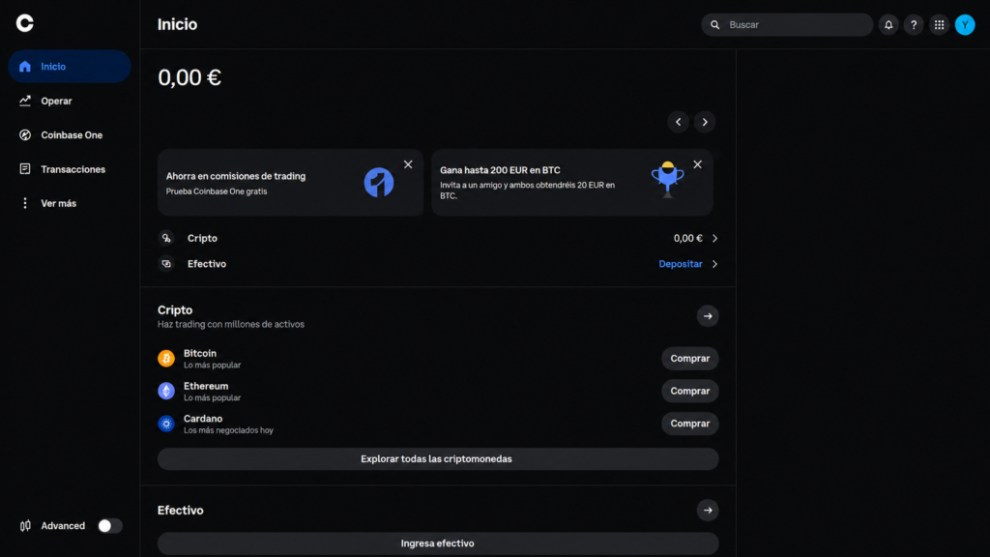Go to Inicio in sidebar
This screenshot has height=557, width=990.
coord(70,67)
